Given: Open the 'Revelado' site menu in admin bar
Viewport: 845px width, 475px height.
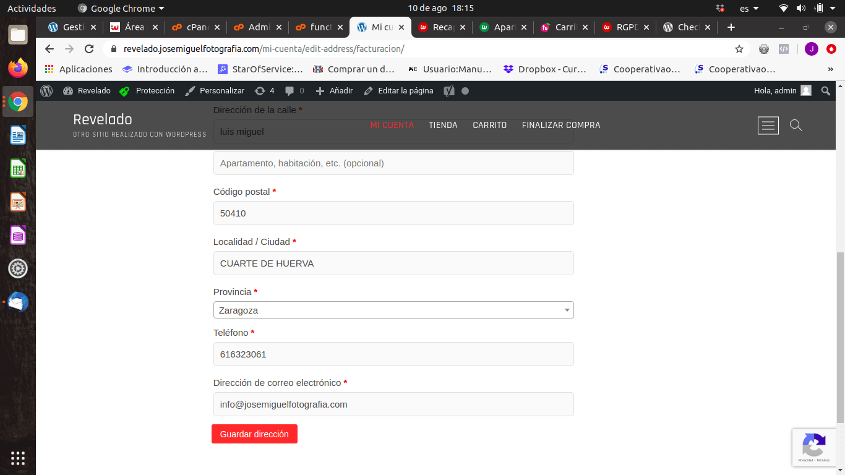Looking at the screenshot, I should pyautogui.click(x=87, y=91).
